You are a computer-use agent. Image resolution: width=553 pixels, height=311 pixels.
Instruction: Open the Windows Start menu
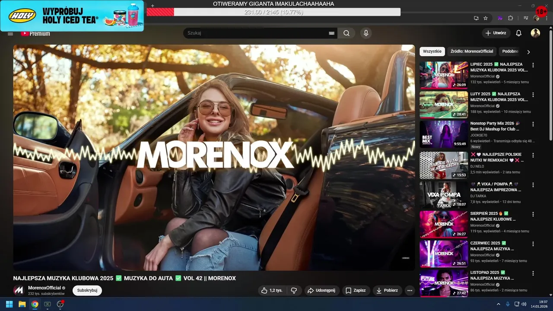point(9,304)
